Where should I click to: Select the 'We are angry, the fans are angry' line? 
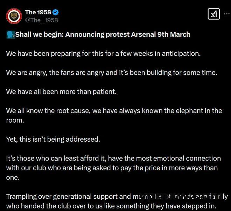112,73
